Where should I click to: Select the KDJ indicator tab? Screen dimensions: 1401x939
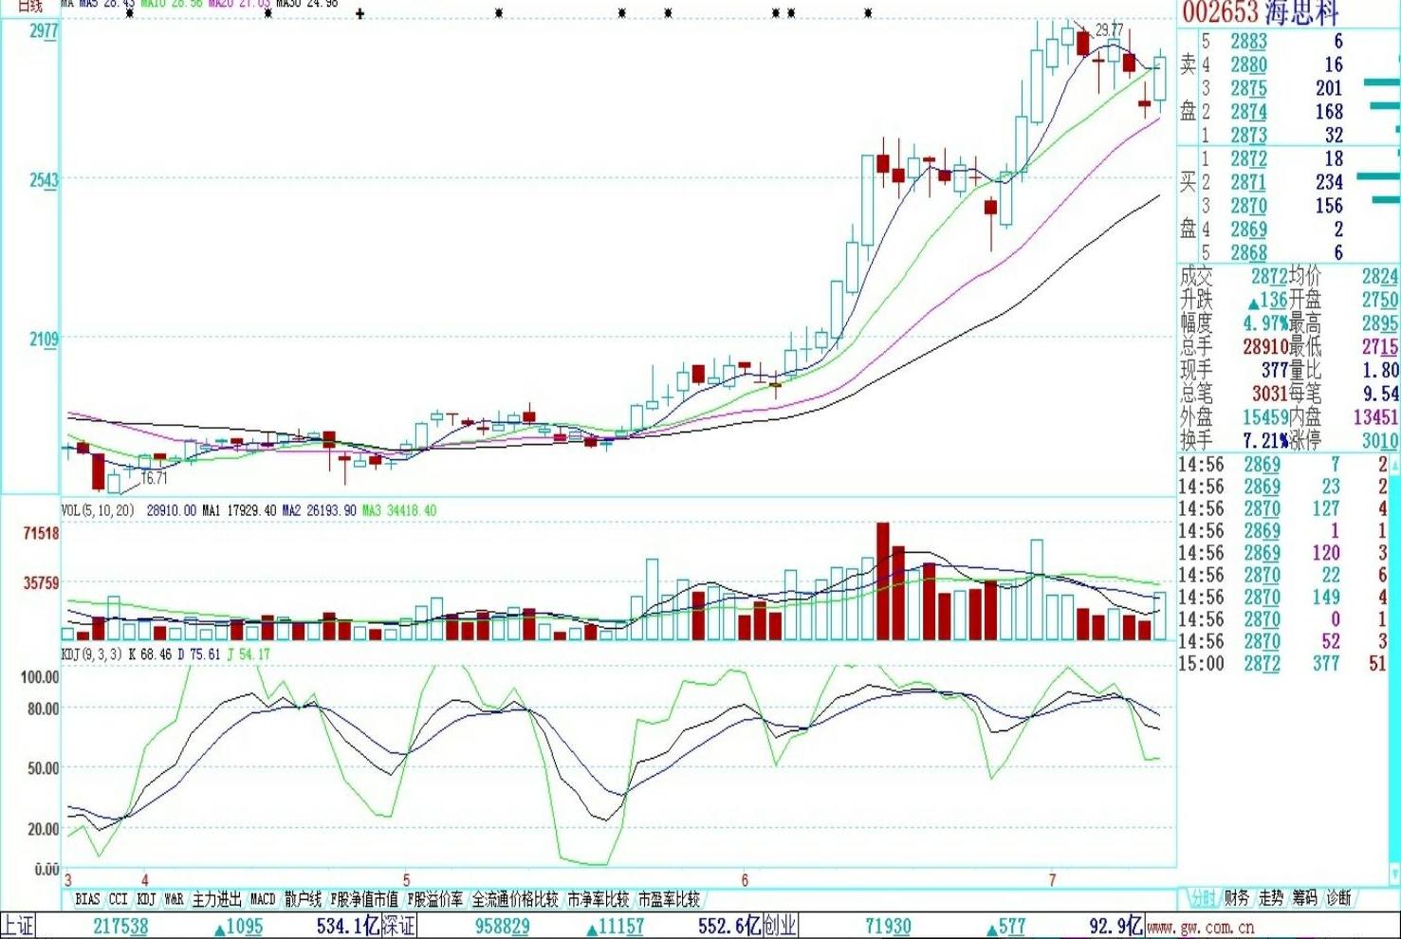point(146,899)
